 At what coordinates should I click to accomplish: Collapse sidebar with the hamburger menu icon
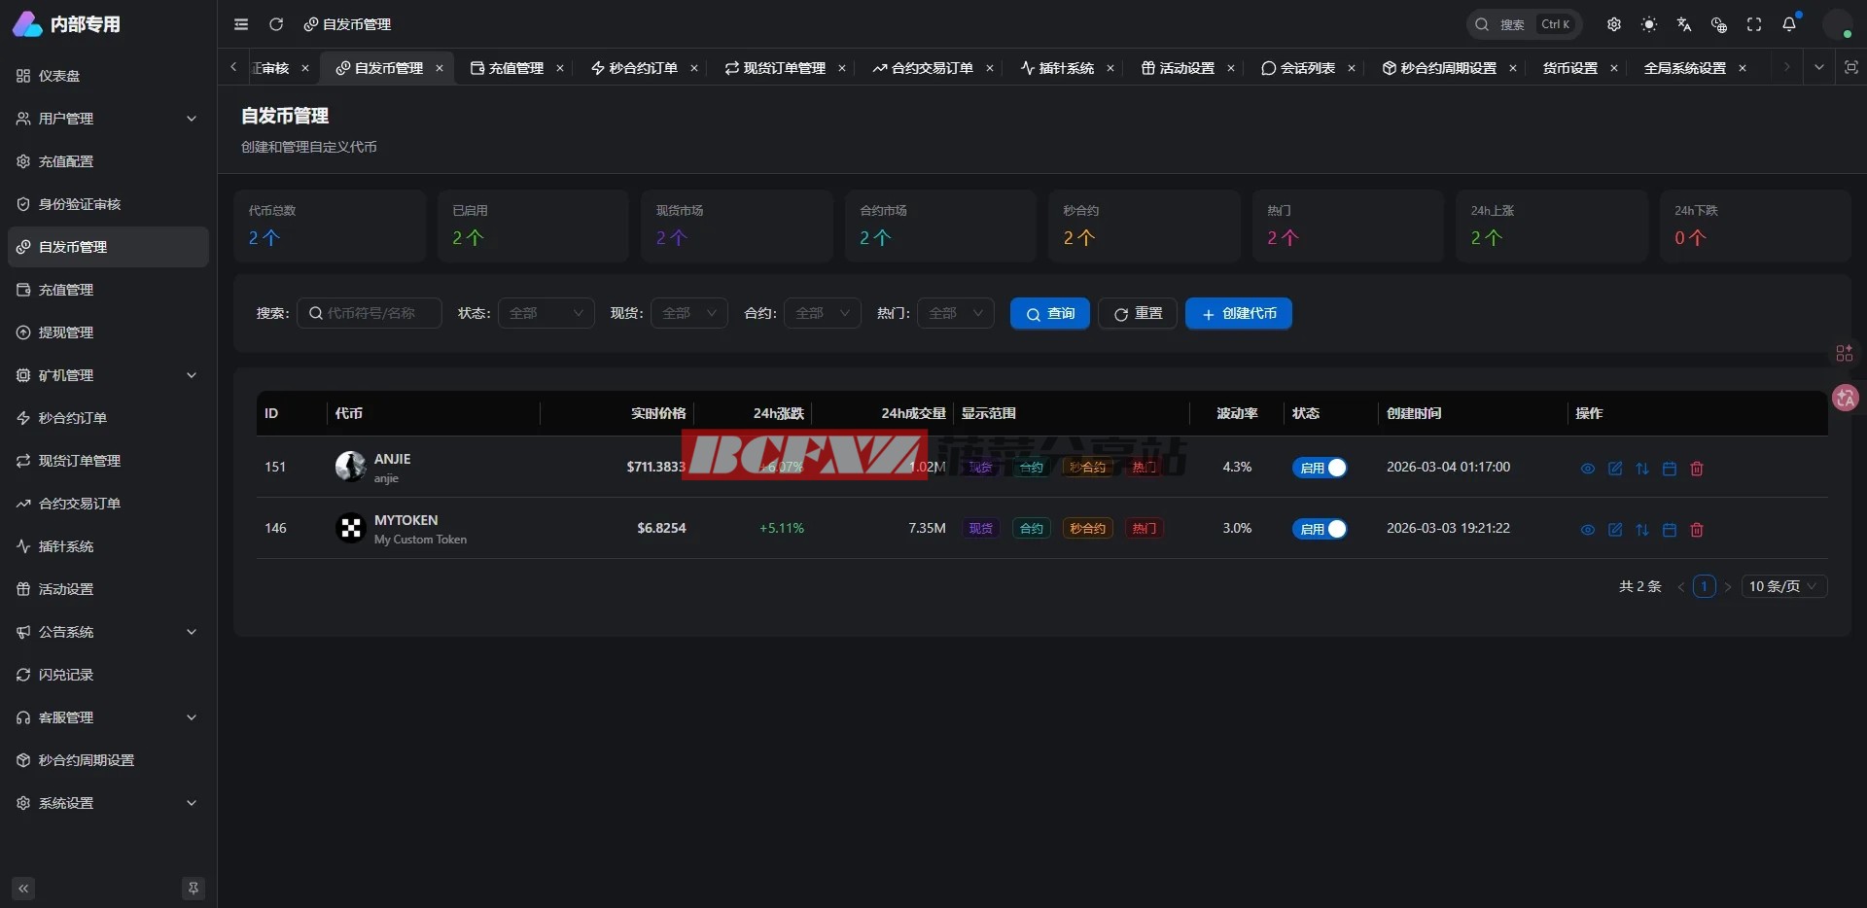click(x=241, y=24)
